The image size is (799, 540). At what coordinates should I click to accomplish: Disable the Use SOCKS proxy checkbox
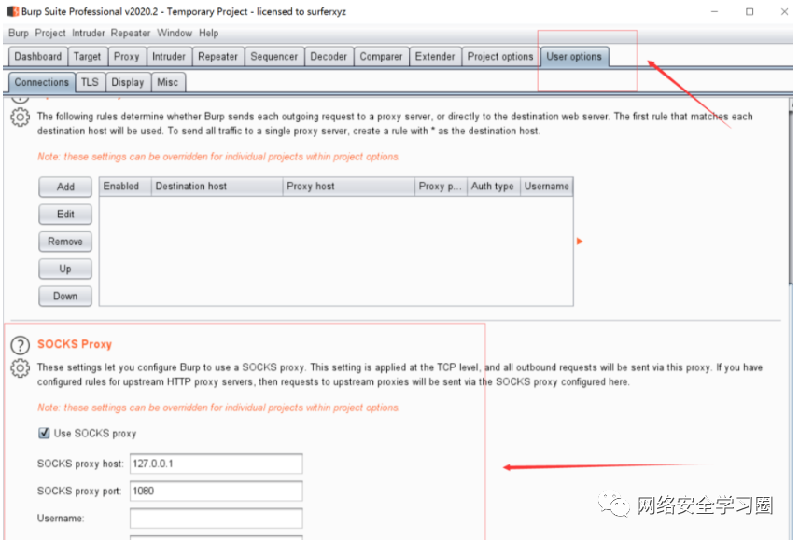pyautogui.click(x=44, y=433)
